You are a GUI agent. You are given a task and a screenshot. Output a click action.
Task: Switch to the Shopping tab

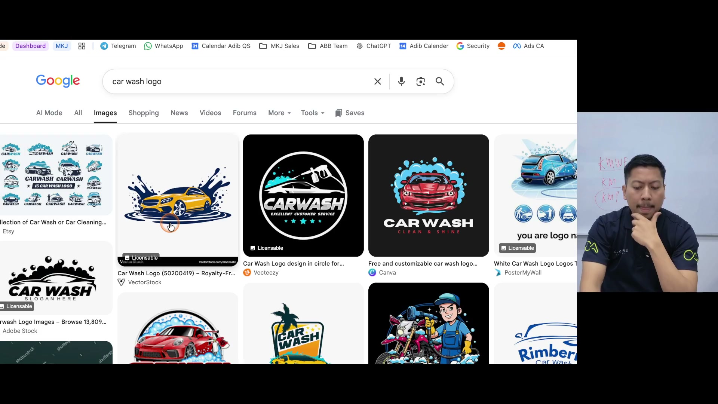(x=144, y=113)
